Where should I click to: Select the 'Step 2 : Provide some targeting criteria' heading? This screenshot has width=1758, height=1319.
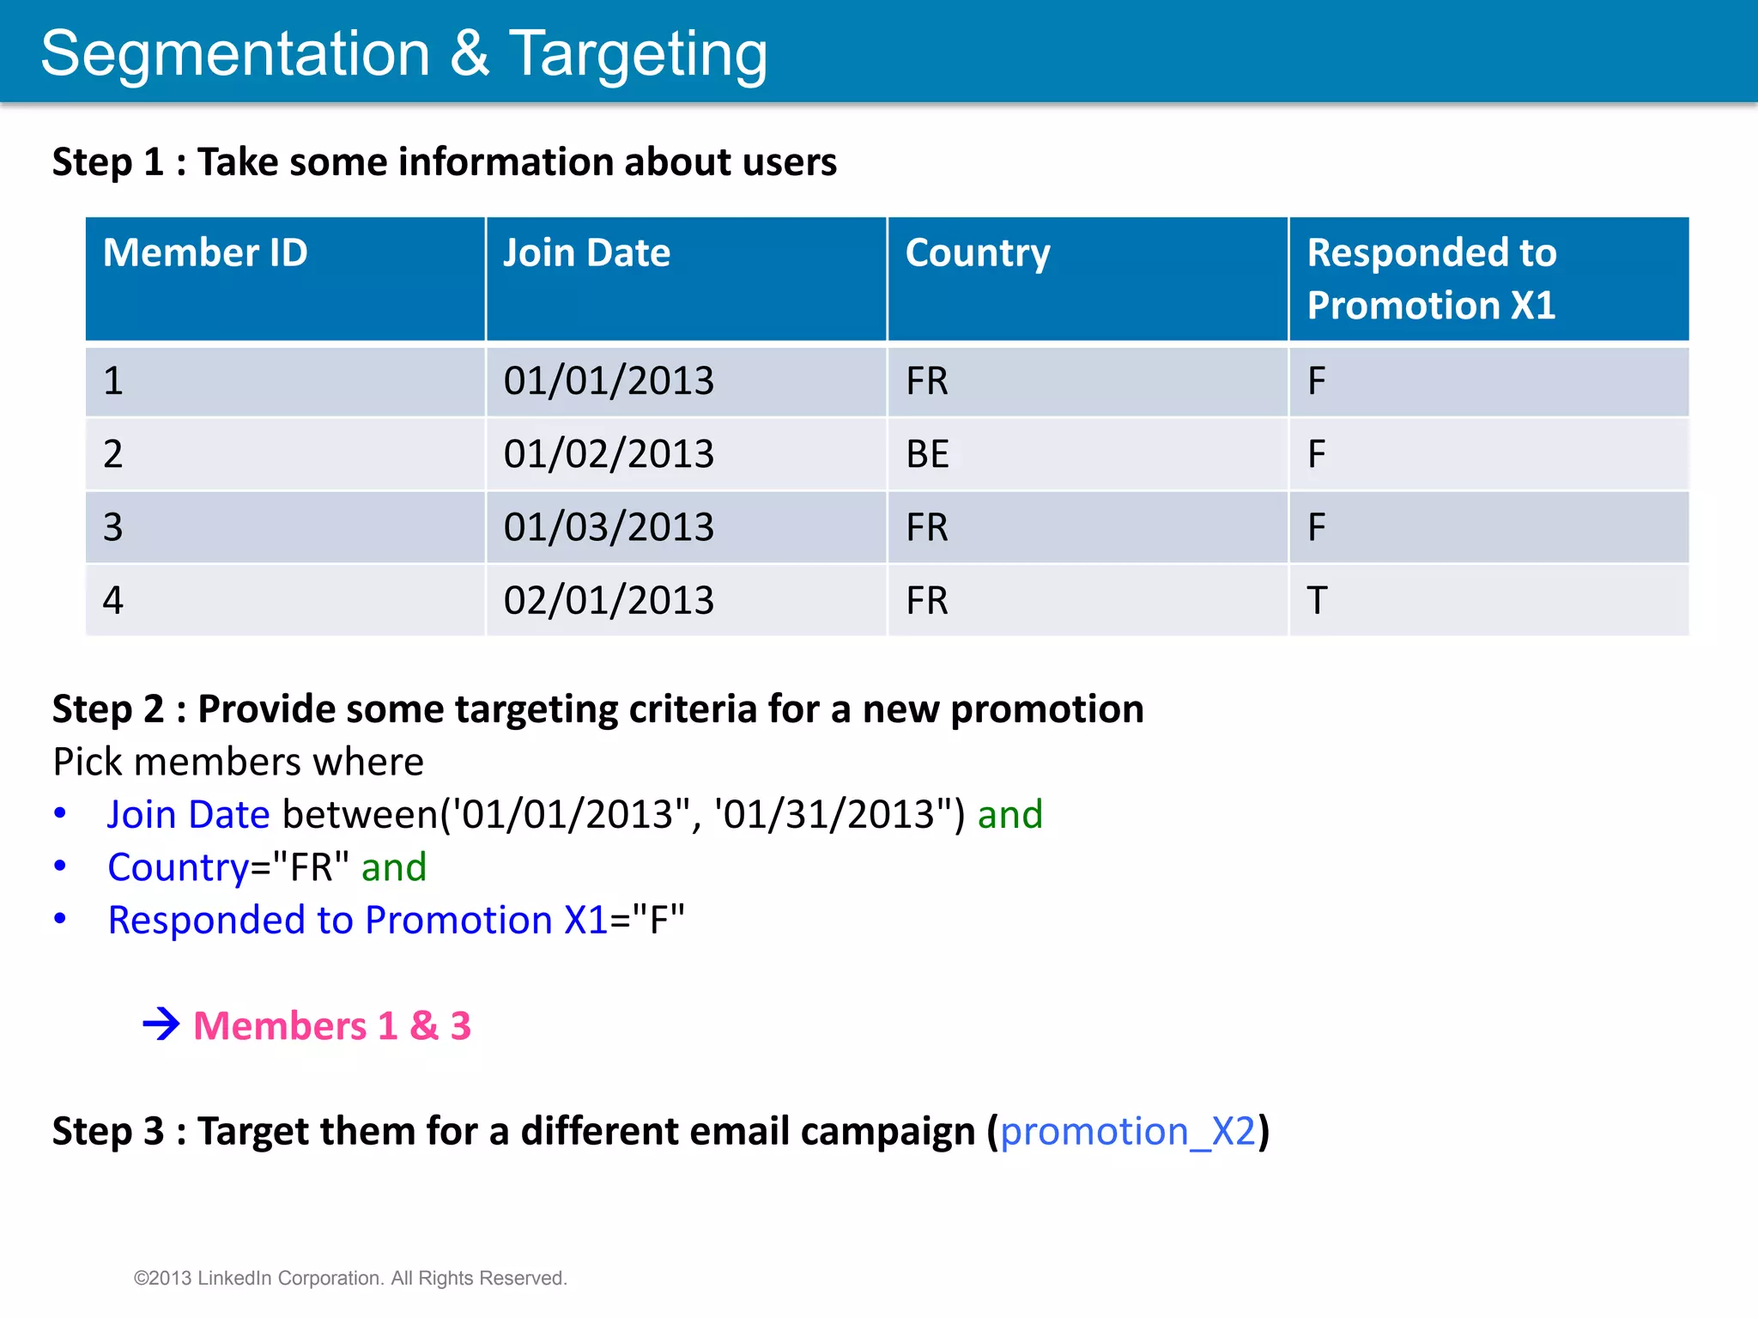pyautogui.click(x=598, y=709)
